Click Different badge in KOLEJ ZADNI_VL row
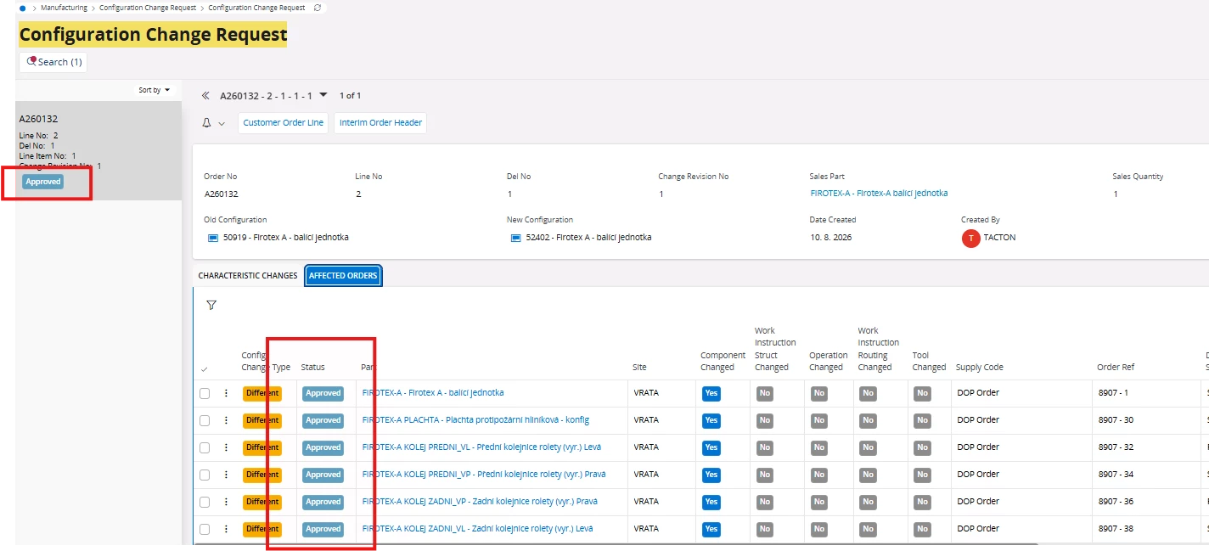 (x=262, y=529)
